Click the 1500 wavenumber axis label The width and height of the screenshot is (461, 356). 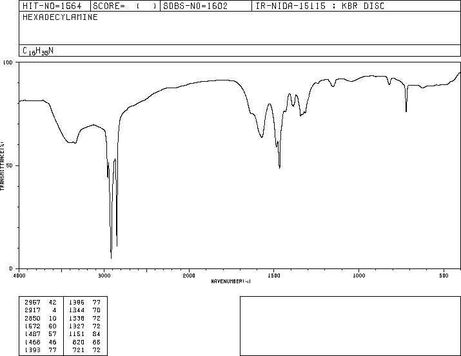tap(274, 276)
